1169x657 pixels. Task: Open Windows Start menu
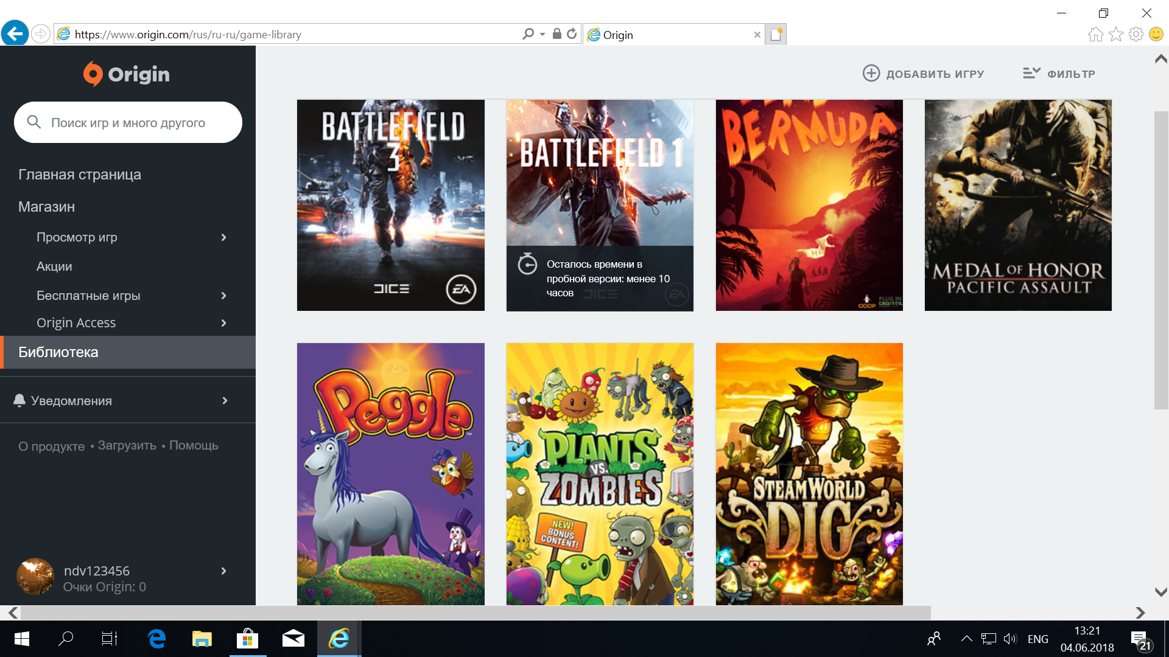tap(22, 639)
